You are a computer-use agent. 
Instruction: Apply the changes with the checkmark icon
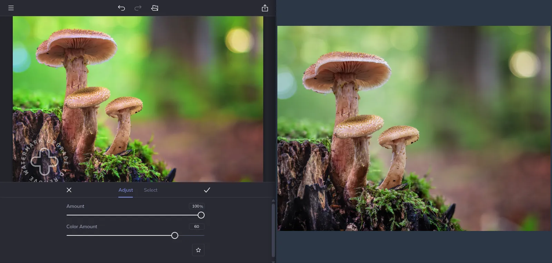point(207,190)
